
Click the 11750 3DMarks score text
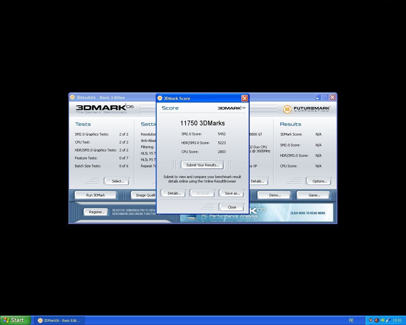[x=202, y=123]
